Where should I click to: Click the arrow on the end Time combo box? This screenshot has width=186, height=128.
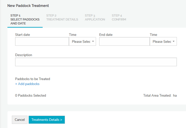174,41
